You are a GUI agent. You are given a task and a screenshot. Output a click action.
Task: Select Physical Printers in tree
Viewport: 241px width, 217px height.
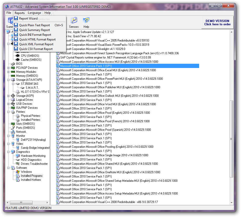[31, 116]
